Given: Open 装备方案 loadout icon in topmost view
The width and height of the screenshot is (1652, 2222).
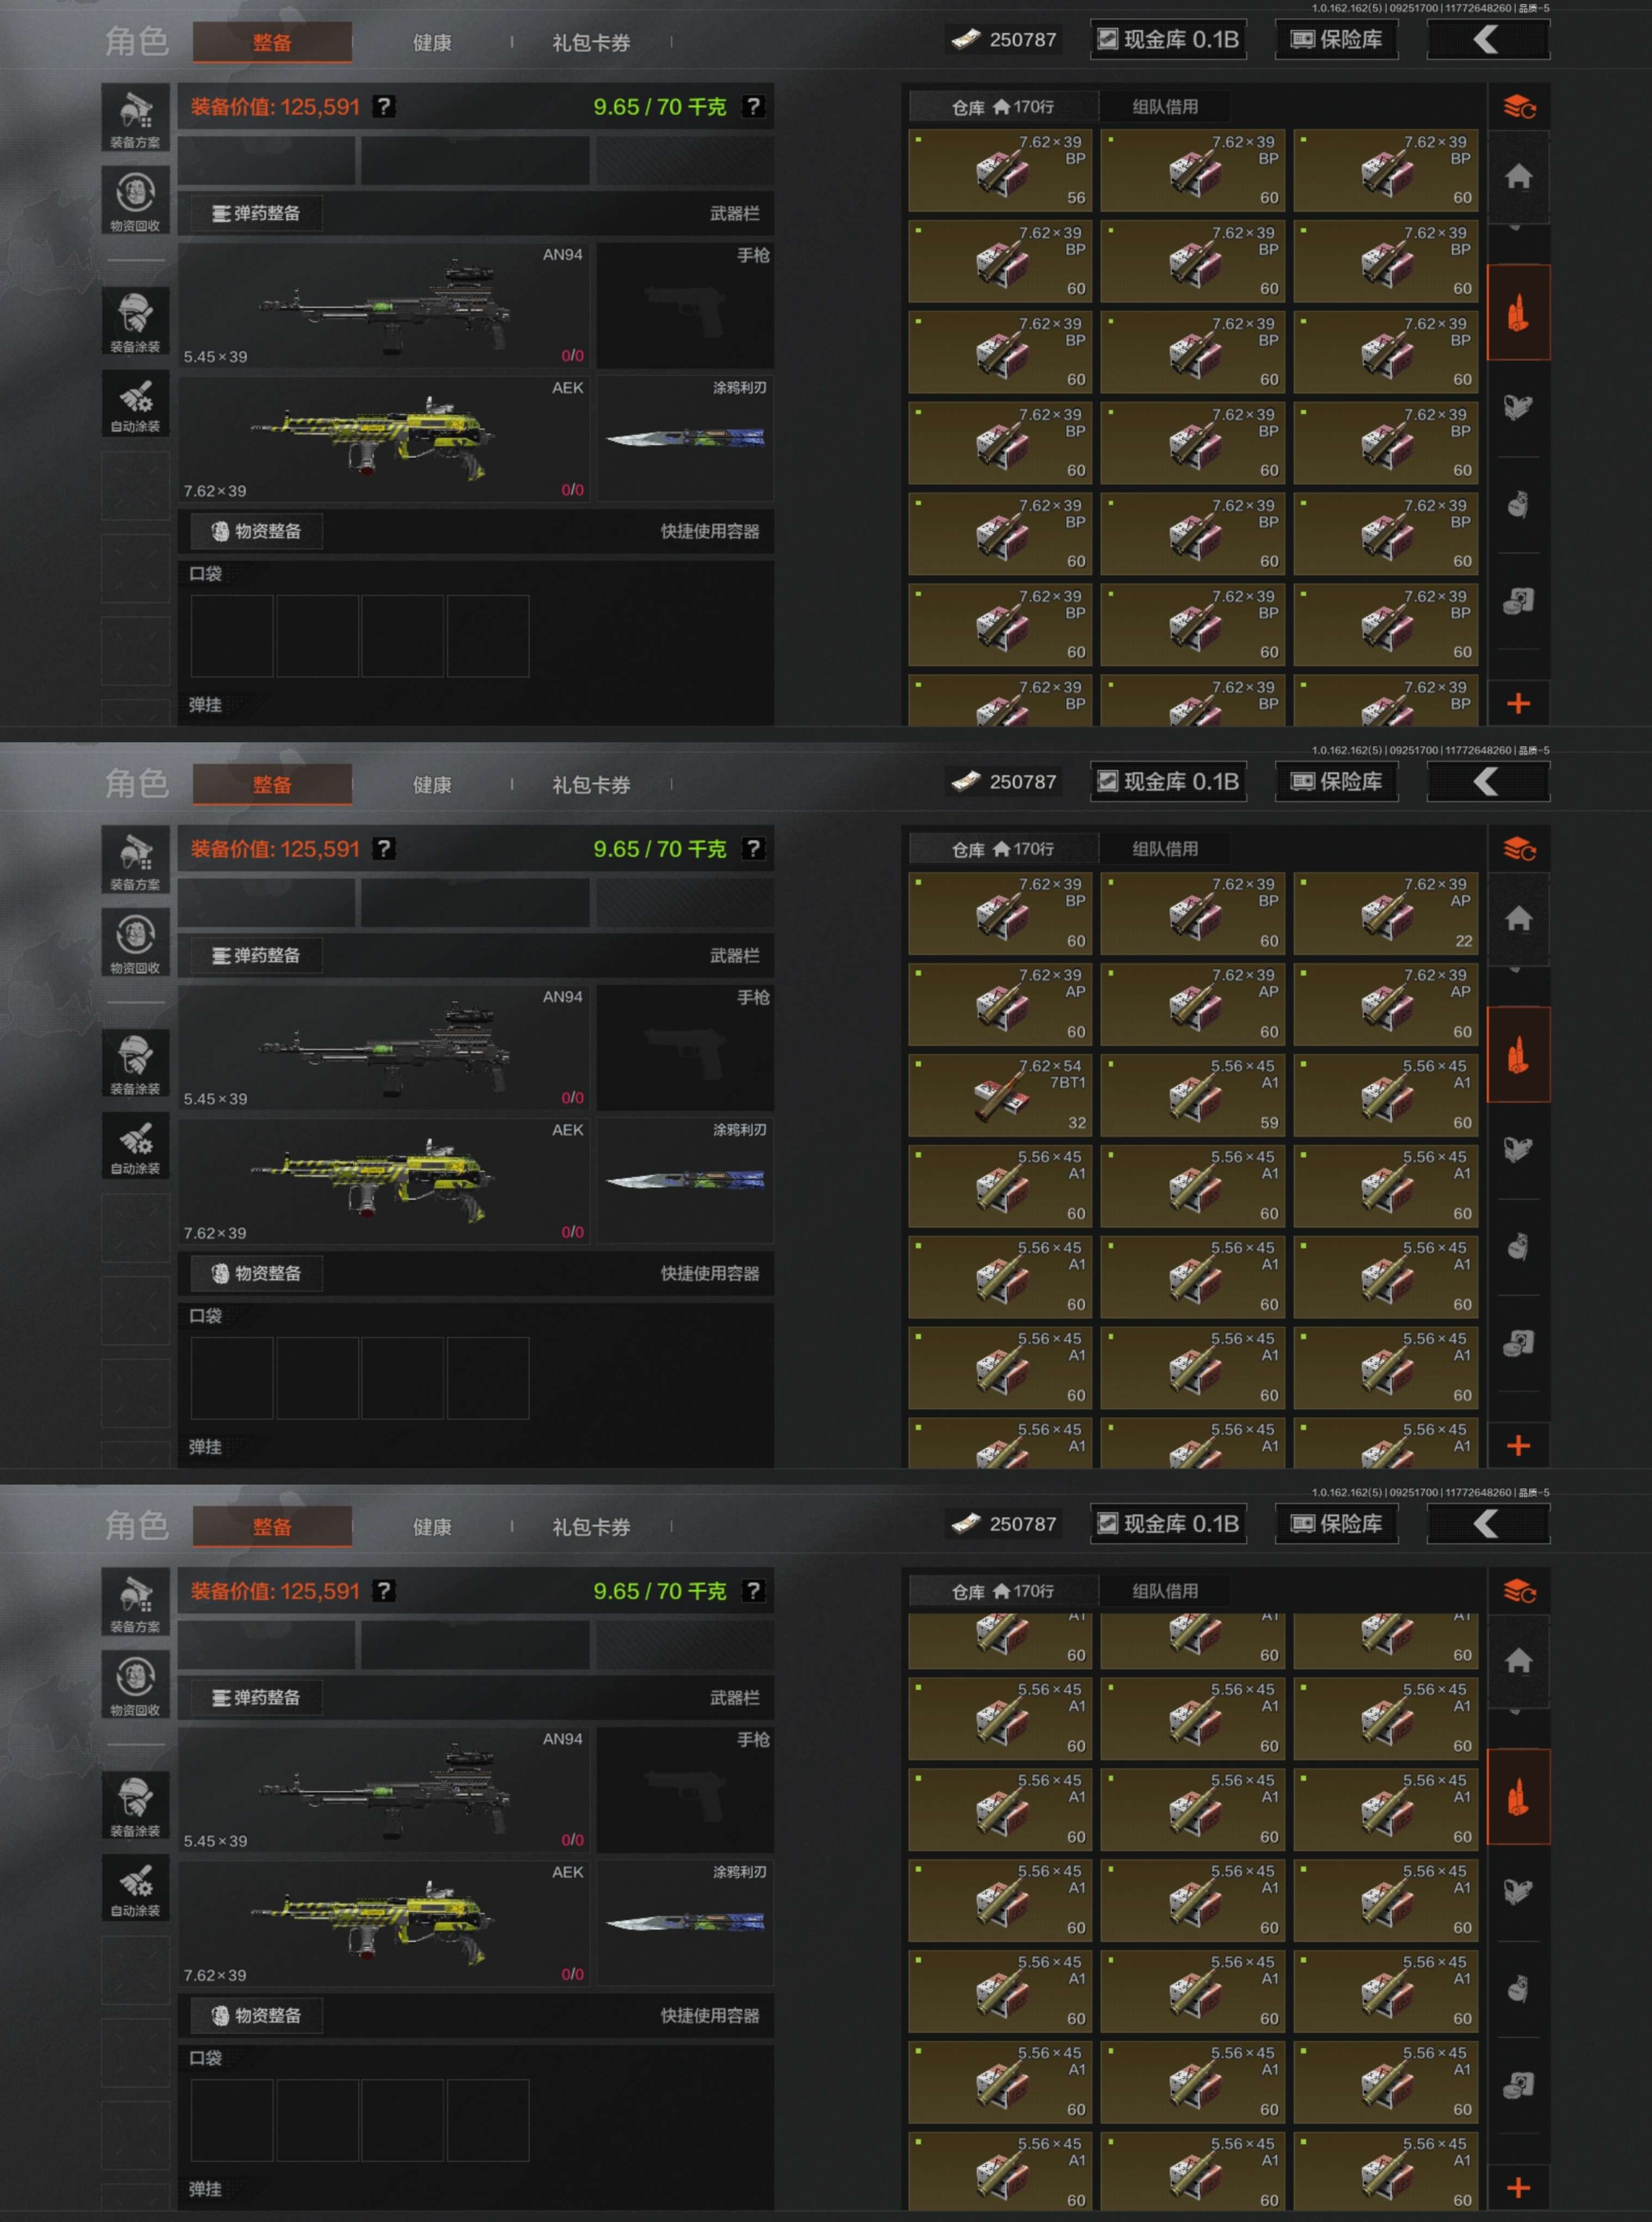Looking at the screenshot, I should [135, 118].
